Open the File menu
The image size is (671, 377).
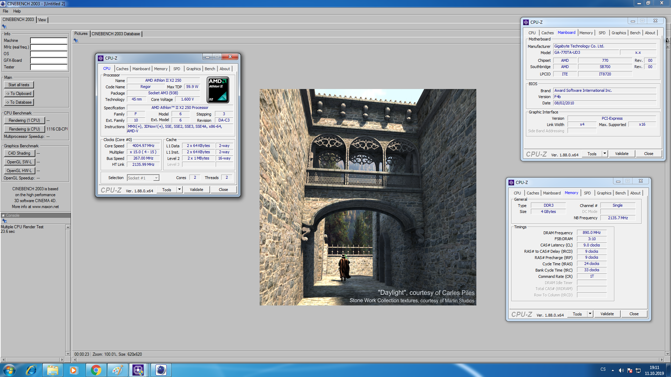click(x=6, y=11)
